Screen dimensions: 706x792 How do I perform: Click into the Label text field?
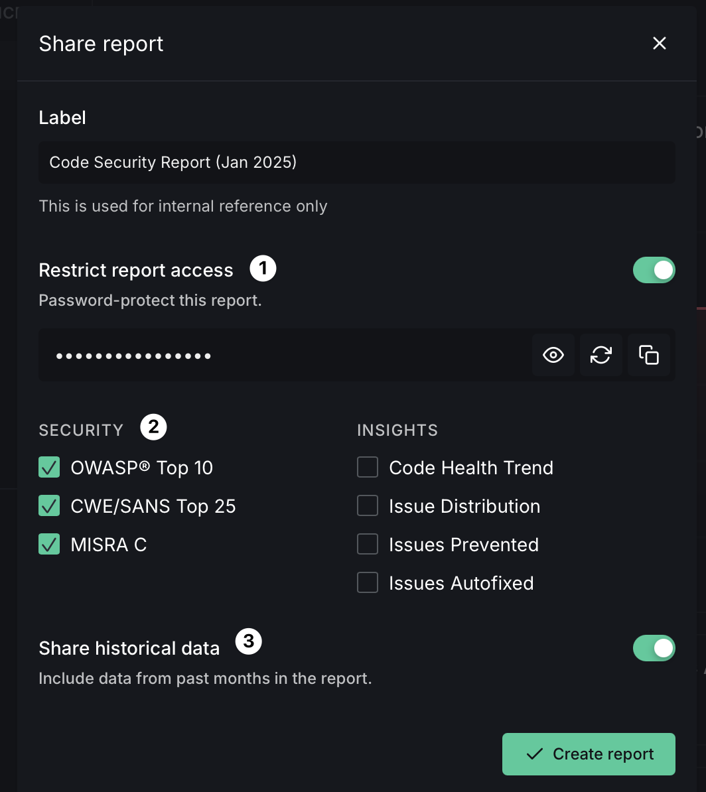(x=356, y=163)
